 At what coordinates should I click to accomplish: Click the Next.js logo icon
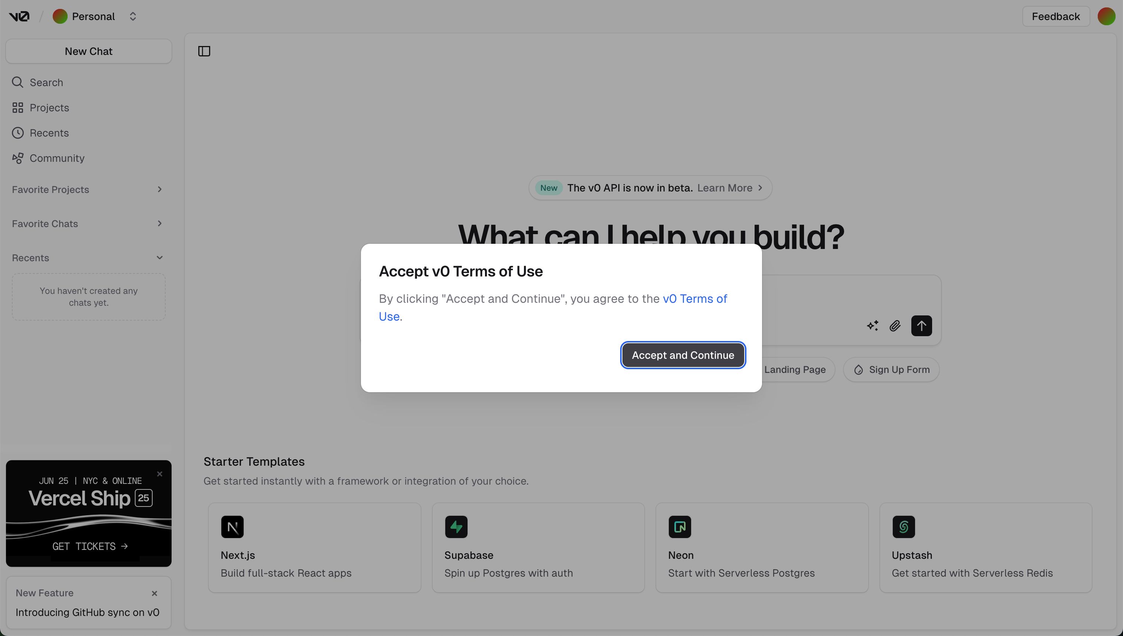click(x=232, y=527)
